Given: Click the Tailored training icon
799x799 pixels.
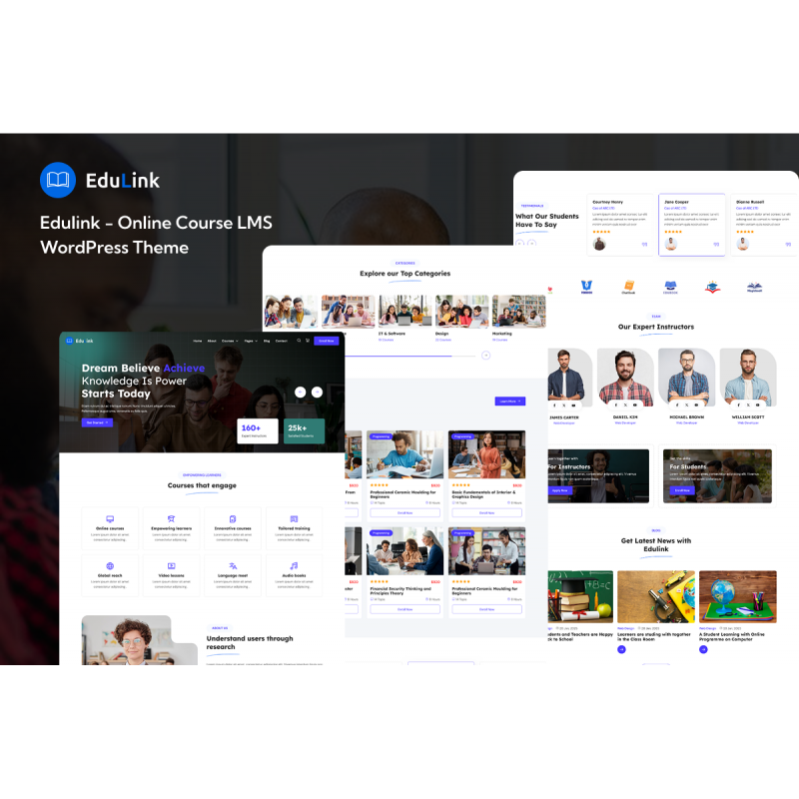Looking at the screenshot, I should [294, 518].
